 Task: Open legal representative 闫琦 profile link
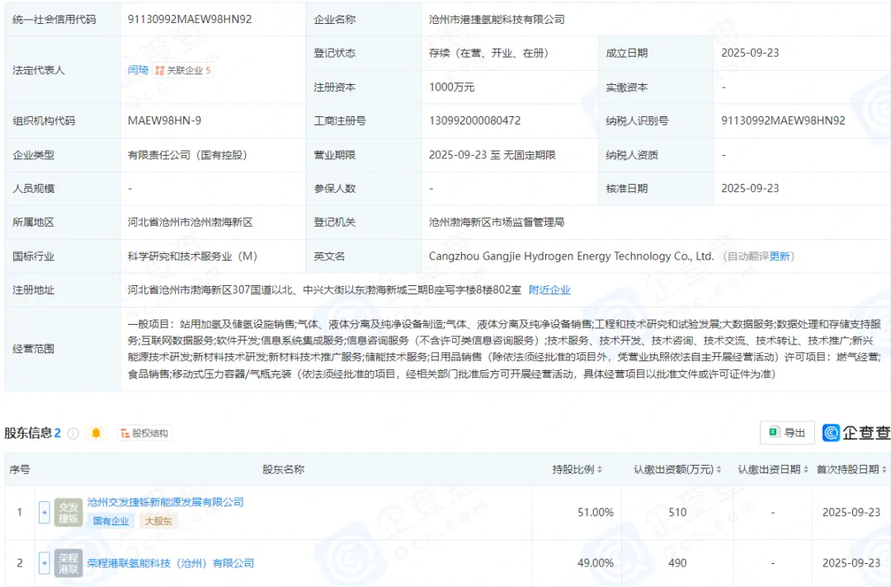coord(138,70)
